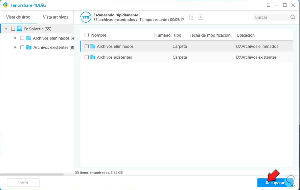300x190 pixels.
Task: Open the hamburger menu in title bar
Action: 269,5
